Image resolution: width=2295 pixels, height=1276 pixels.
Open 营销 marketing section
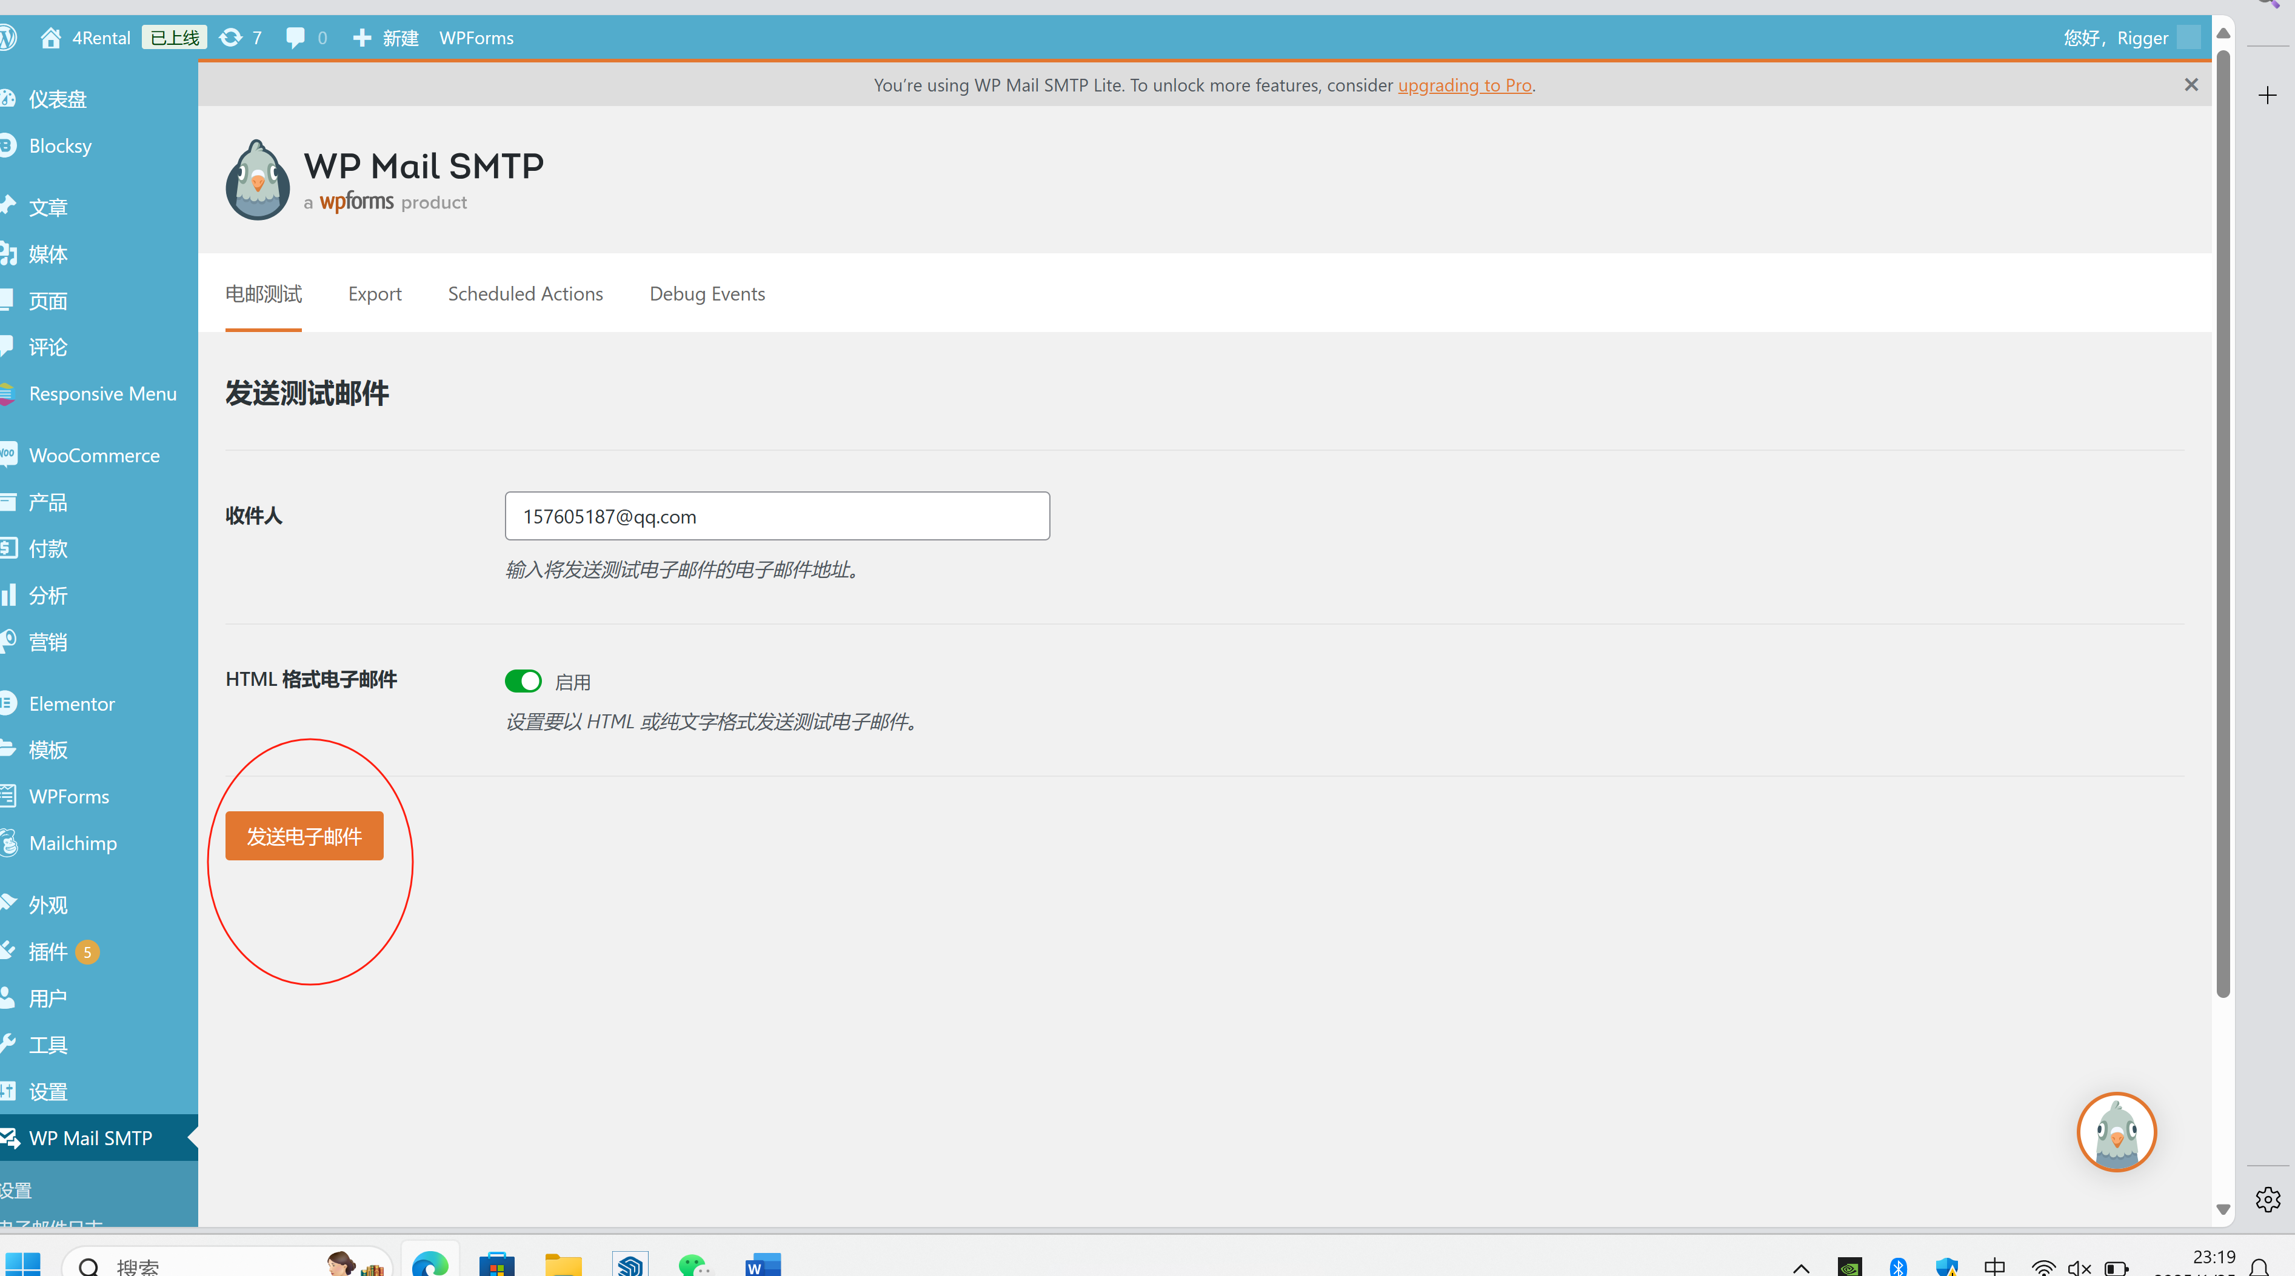pyautogui.click(x=48, y=641)
